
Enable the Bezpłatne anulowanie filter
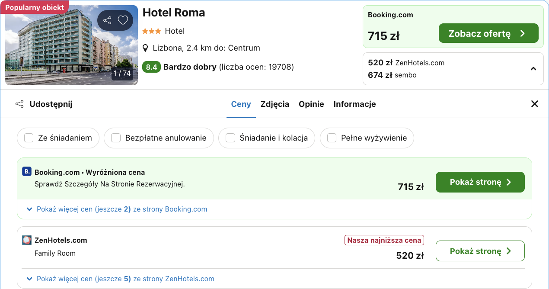[x=115, y=138]
